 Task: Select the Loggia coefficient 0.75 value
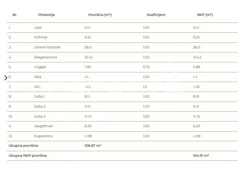[146, 67]
